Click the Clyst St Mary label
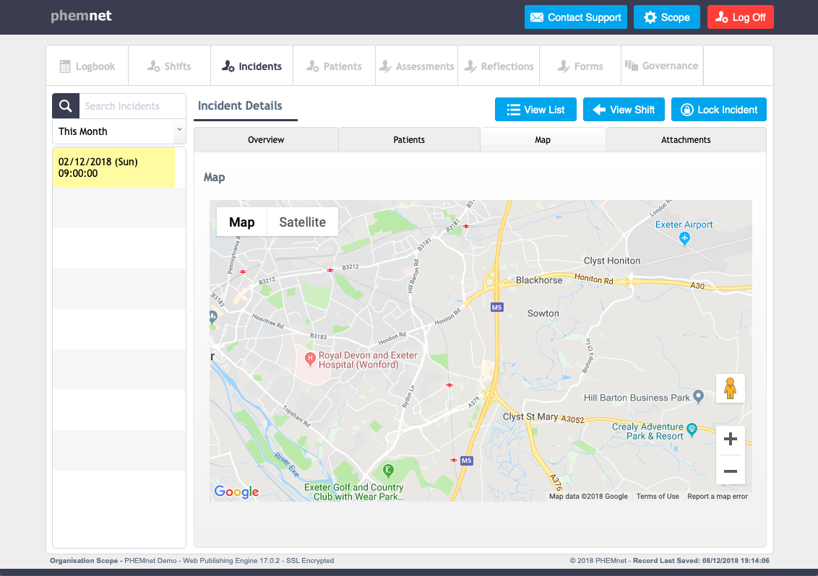 (530, 416)
